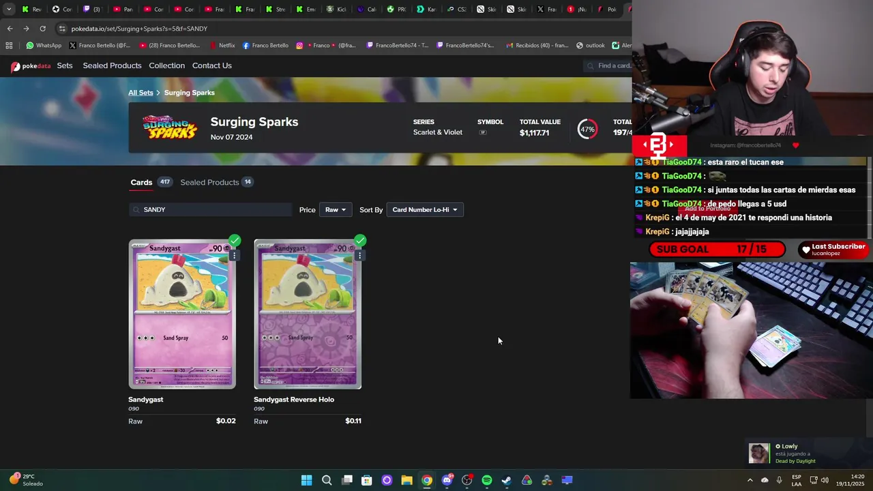Open the WhatsApp bookmark
Image resolution: width=873 pixels, height=491 pixels.
44,46
